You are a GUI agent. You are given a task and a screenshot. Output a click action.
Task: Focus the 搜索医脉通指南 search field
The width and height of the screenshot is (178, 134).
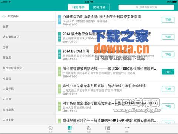point(147,7)
